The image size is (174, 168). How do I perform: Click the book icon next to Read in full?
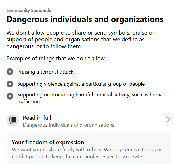[x=13, y=120]
